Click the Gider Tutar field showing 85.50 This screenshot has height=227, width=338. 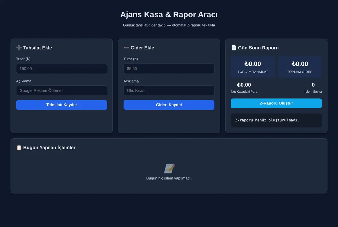[x=169, y=69]
